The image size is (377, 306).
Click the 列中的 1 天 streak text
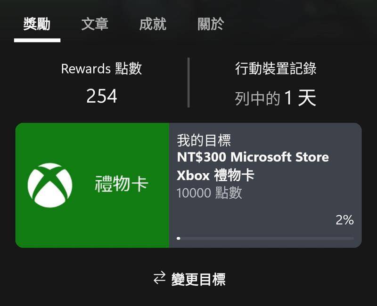(275, 98)
